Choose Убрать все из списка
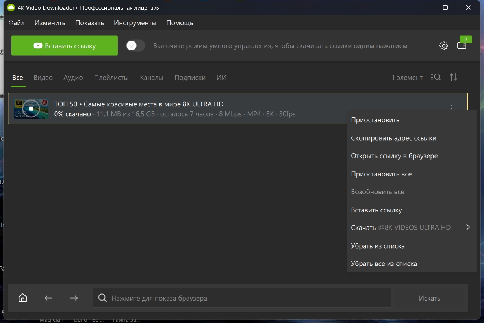This screenshot has height=323, width=484. (412, 264)
